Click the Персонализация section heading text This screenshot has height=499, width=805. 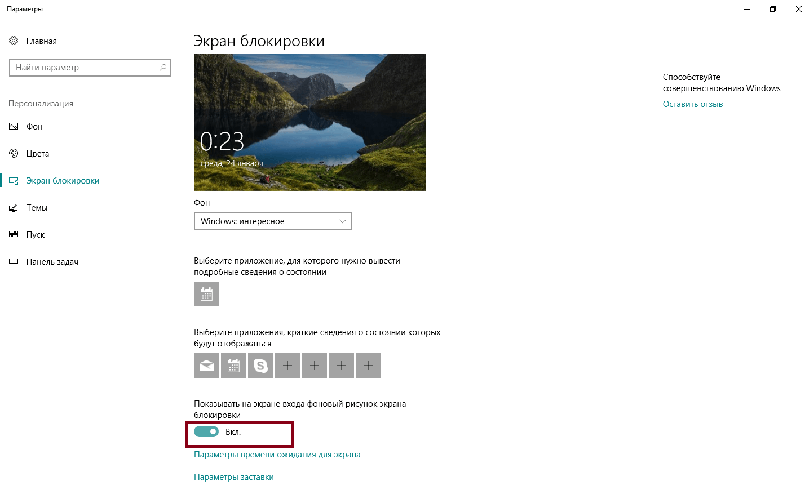point(41,104)
